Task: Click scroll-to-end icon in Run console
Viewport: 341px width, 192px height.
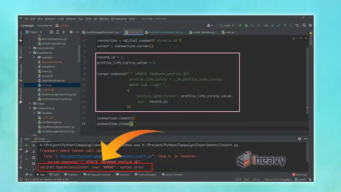Action: 34,163
